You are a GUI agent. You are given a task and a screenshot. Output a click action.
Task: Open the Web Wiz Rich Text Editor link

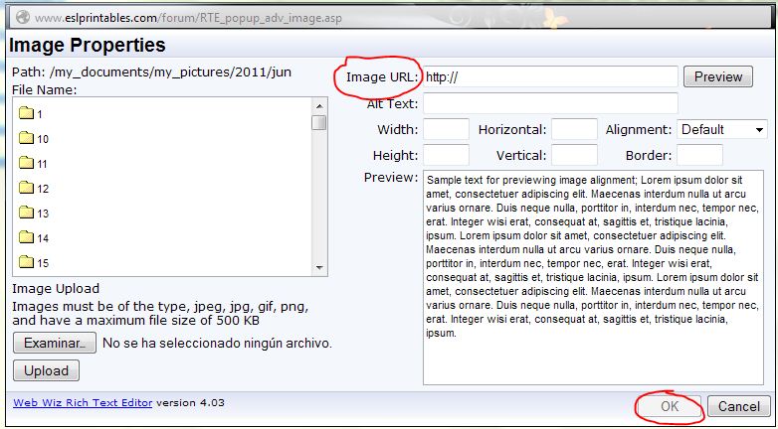[83, 403]
